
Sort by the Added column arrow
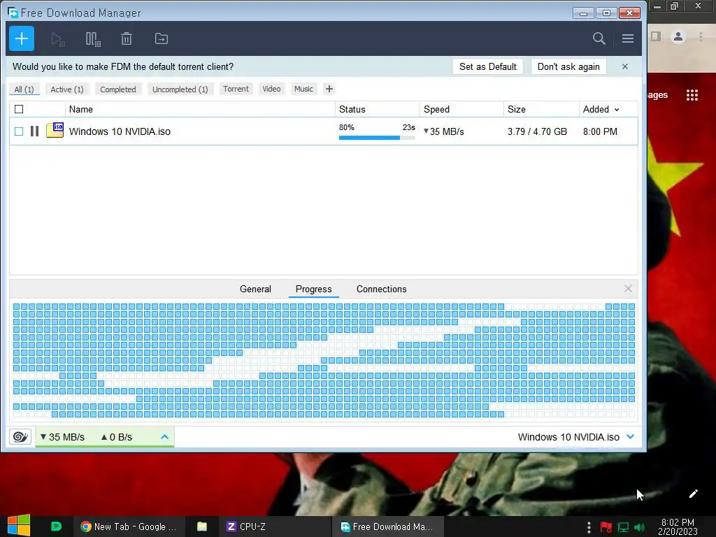point(617,110)
